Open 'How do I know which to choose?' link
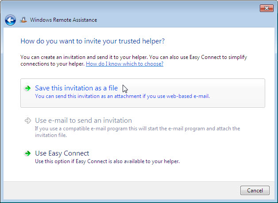This screenshot has width=278, height=203. pos(125,64)
